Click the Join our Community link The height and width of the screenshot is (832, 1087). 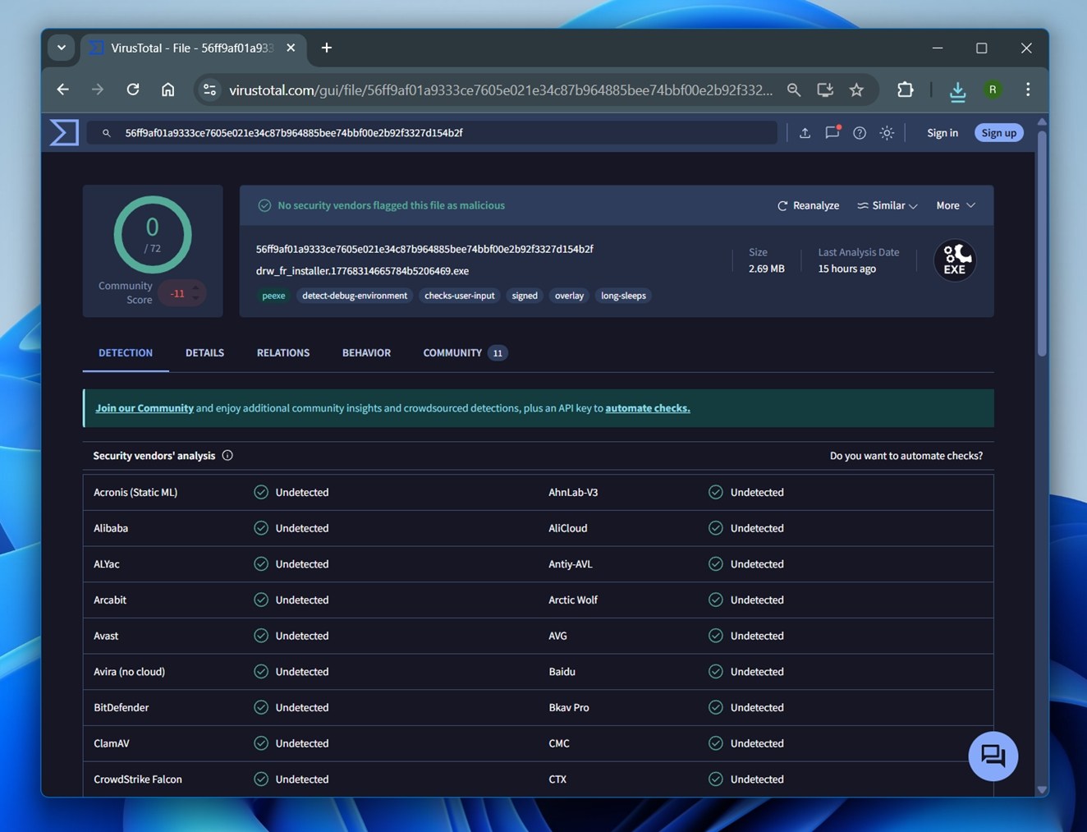144,408
